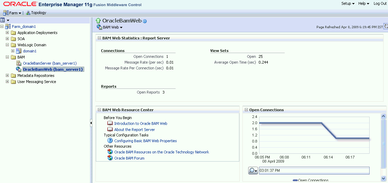Collapse the WebLogic Domain folder
Image resolution: width=388 pixels, height=183 pixels.
pyautogui.click(x=8, y=45)
